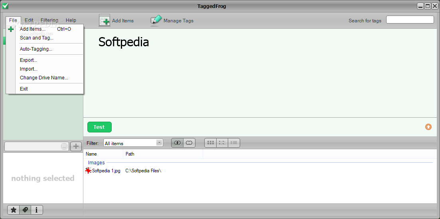Screen dimensions: 440x219
Task: Open the File menu
Action: [13, 20]
